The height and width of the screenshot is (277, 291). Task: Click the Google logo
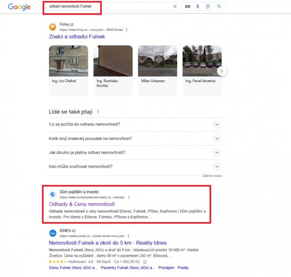pyautogui.click(x=19, y=7)
